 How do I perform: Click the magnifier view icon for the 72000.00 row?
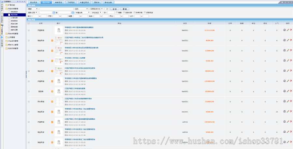pyautogui.click(x=285, y=101)
